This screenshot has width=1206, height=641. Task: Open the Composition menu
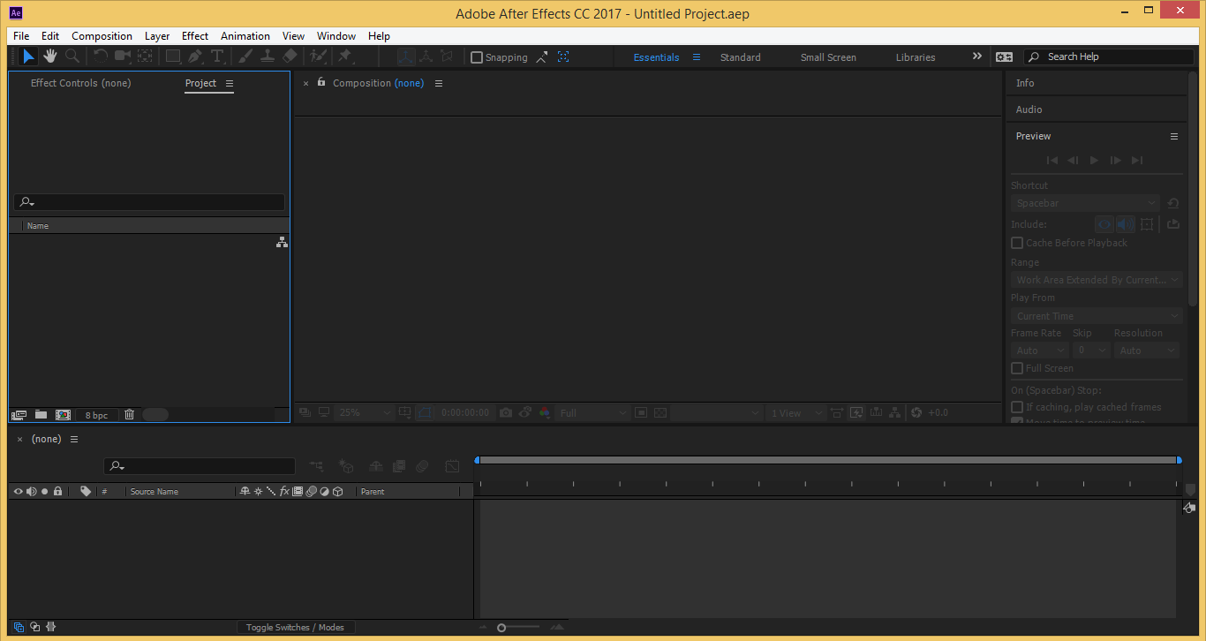tap(102, 36)
